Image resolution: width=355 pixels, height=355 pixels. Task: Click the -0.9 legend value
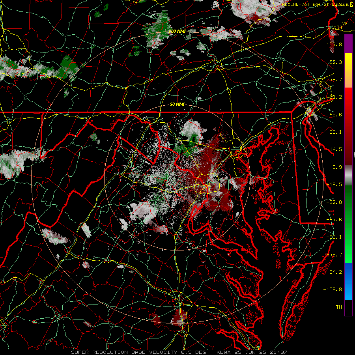pos(336,167)
